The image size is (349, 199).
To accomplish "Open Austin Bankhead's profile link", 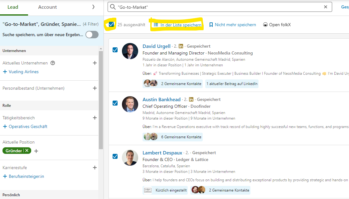I will (162, 99).
